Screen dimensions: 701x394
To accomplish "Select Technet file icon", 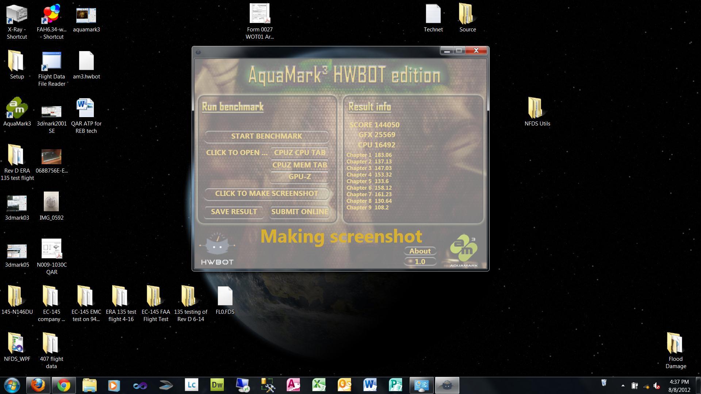I will [x=433, y=18].
